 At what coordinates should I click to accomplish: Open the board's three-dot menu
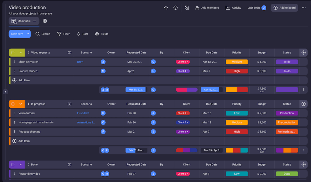point(304,8)
